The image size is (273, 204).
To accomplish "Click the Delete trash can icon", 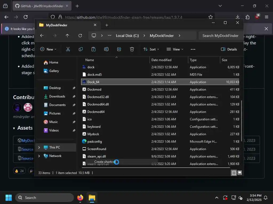I will [x=132, y=49].
